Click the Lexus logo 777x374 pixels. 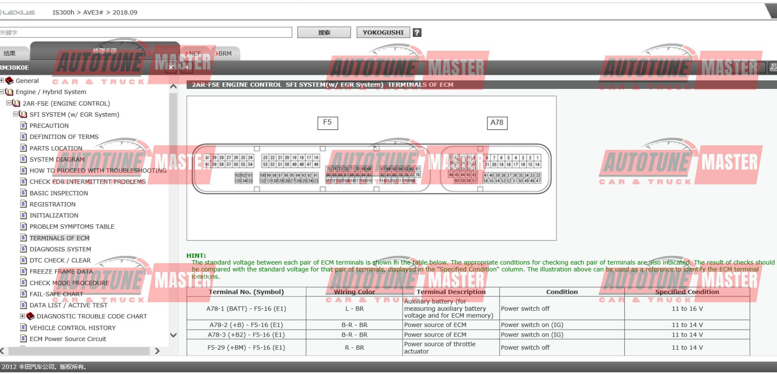(18, 12)
